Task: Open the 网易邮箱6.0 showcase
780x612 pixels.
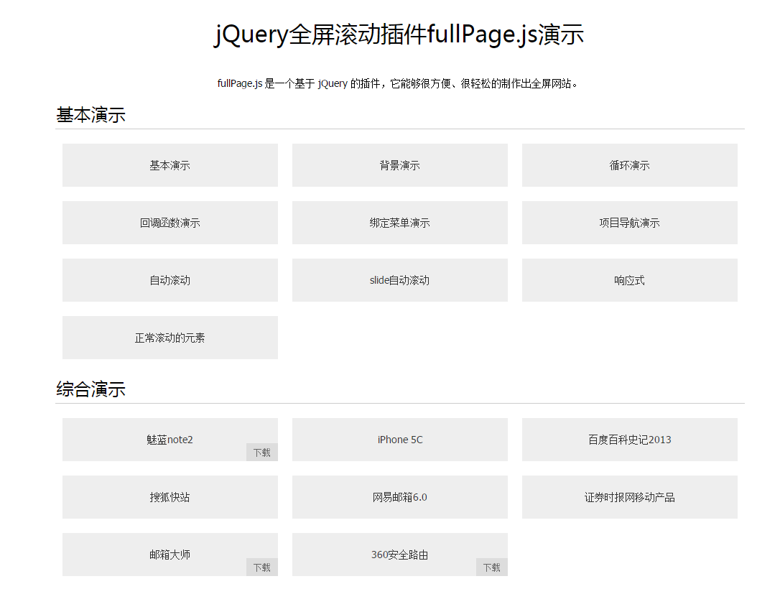Action: coord(399,497)
